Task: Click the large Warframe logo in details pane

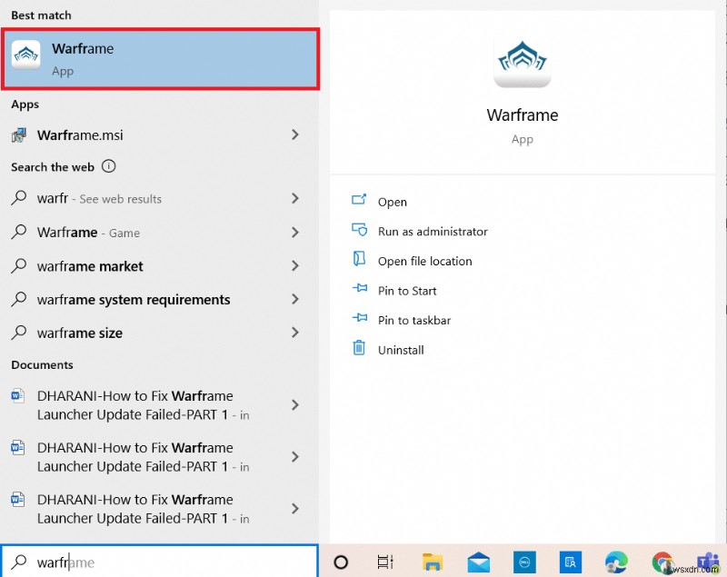Action: tap(522, 60)
